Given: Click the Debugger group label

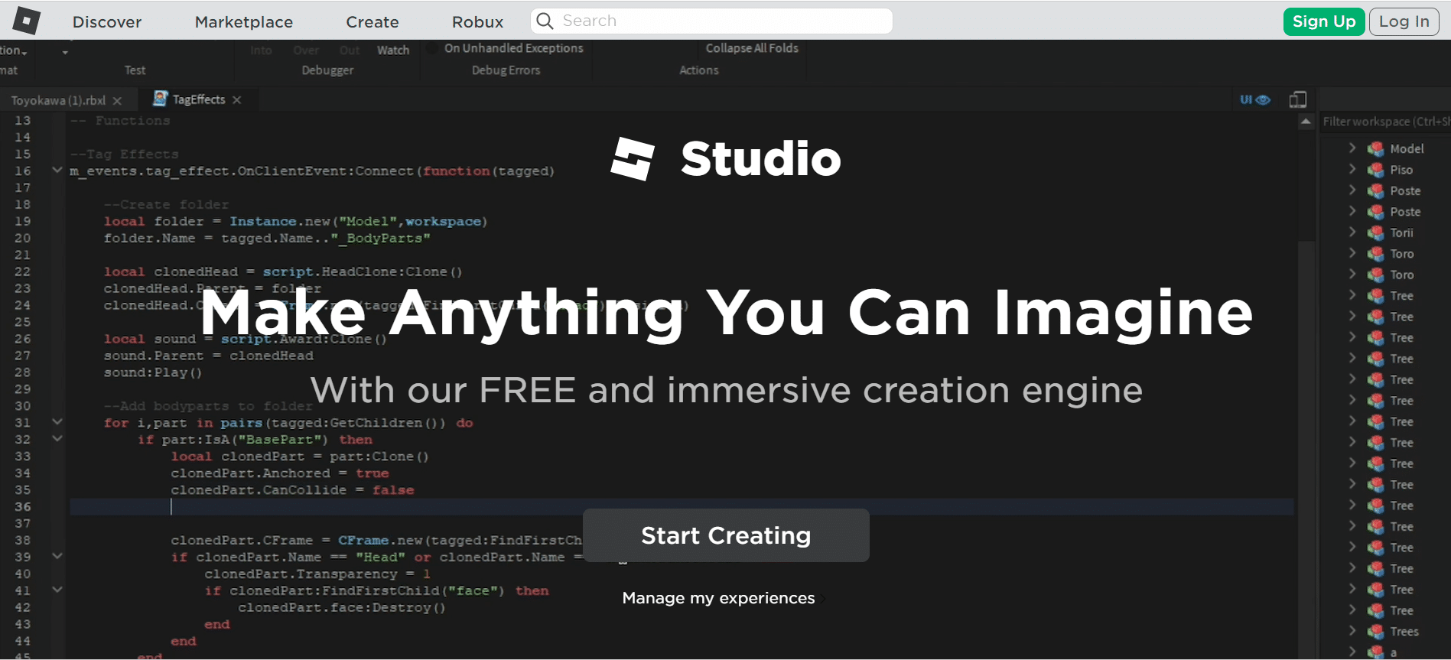Looking at the screenshot, I should pyautogui.click(x=327, y=70).
